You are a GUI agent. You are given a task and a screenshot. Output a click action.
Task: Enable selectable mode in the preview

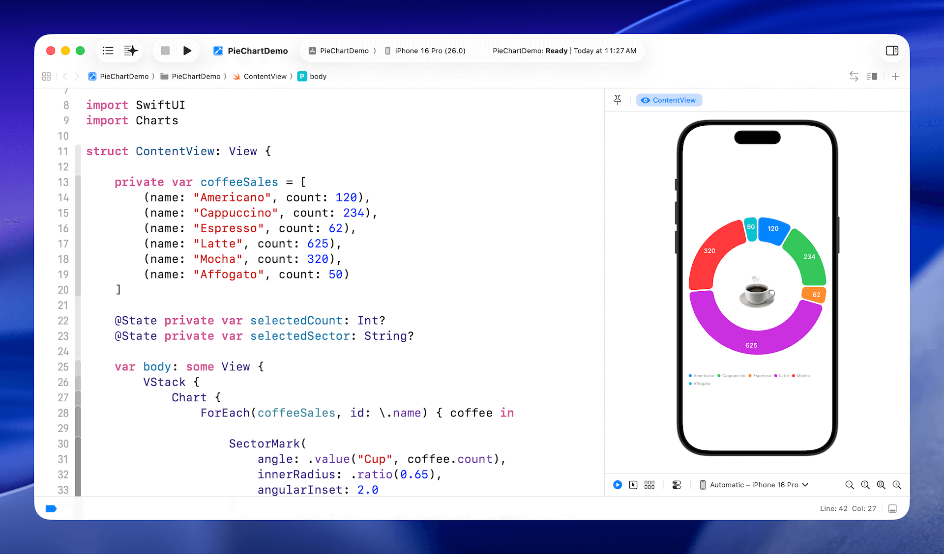click(634, 485)
